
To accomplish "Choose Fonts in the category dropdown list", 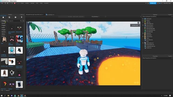I will (3, 36).
